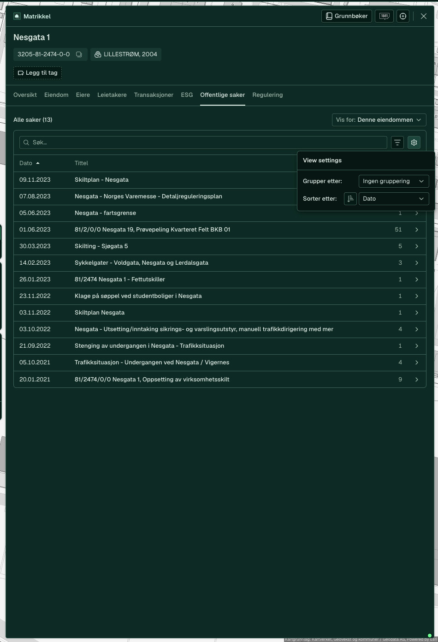Open case 'Skiltplan - Nesgata' from 09.11.2023

coord(101,180)
